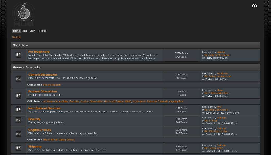The width and height of the screenshot is (271, 155).
Task: Click the Cryptocurrency board icon
Action: (18, 134)
